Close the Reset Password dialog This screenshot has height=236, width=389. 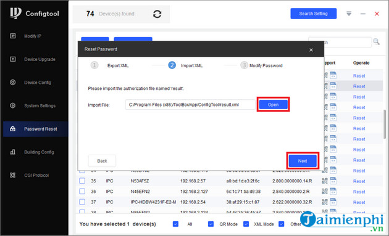[311, 50]
